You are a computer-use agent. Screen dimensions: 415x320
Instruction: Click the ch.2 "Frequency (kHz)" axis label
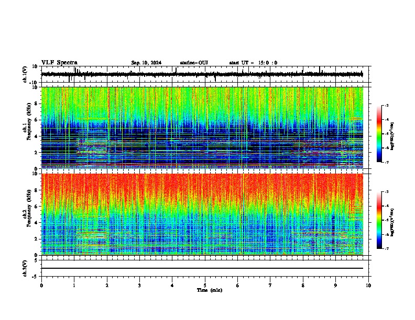[29, 208]
